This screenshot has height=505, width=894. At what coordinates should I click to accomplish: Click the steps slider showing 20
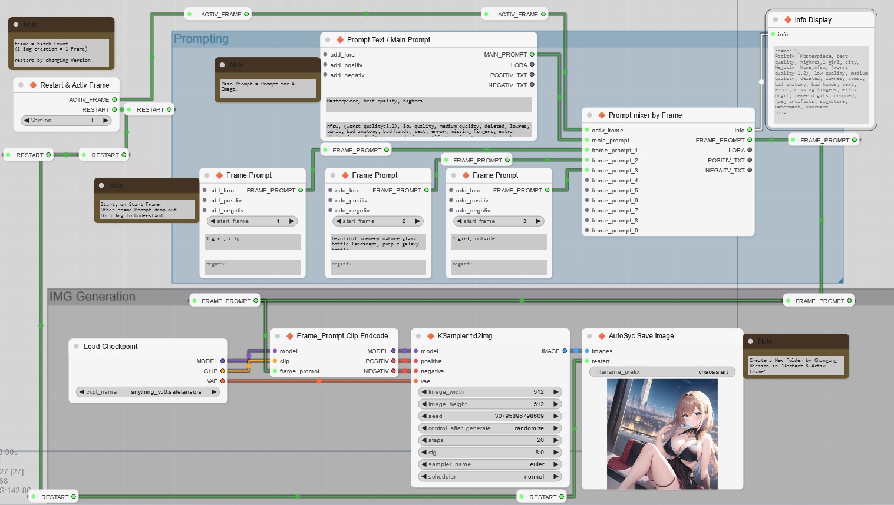coord(489,440)
